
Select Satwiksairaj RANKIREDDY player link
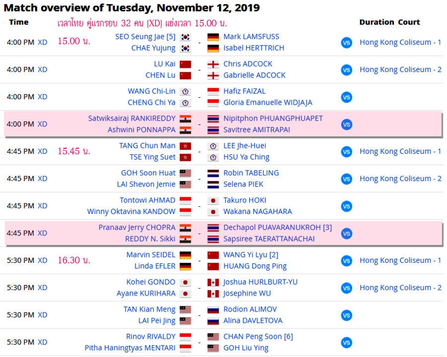[x=132, y=119]
